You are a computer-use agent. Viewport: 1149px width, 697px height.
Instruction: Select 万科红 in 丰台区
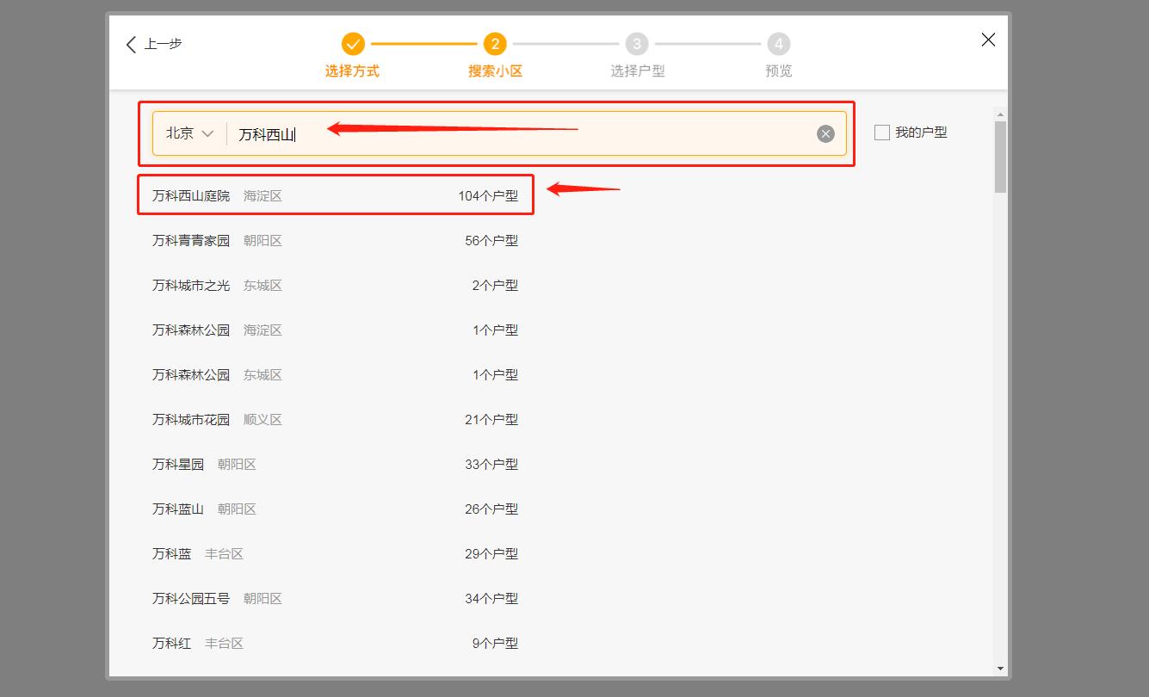coord(336,644)
